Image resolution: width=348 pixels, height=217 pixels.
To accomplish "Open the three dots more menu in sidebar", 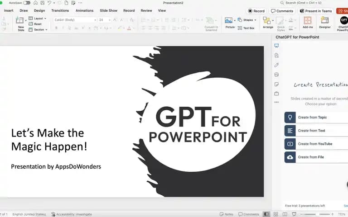I will tap(276, 102).
